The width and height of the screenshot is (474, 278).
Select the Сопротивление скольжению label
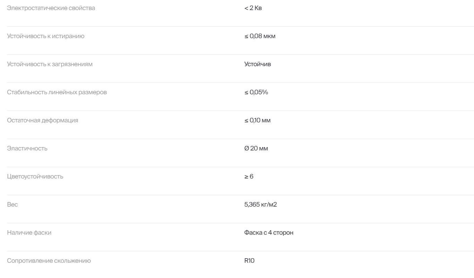click(49, 261)
